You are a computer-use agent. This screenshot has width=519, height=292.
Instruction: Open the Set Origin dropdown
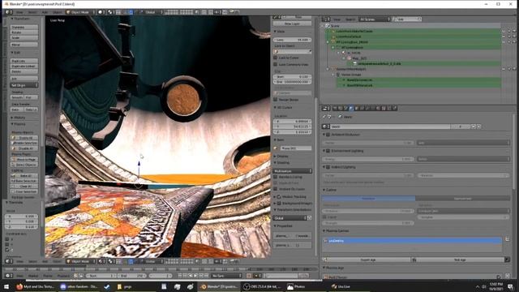[x=24, y=85]
